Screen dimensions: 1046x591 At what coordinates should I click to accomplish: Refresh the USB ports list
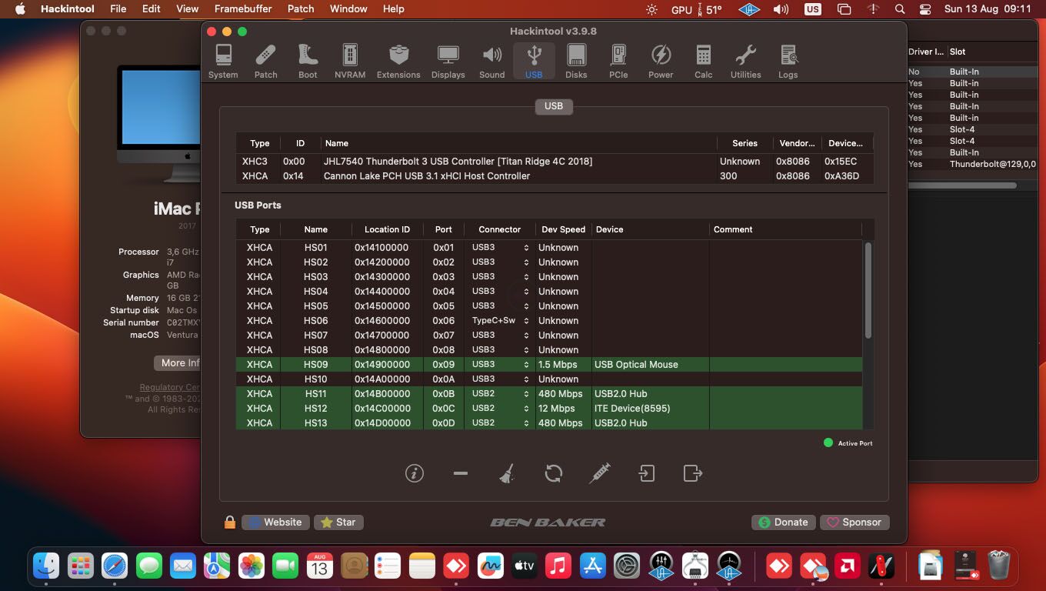(x=553, y=473)
